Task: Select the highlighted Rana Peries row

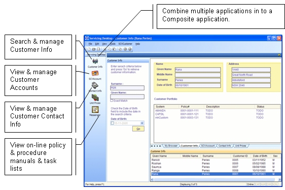Action: 216,174
